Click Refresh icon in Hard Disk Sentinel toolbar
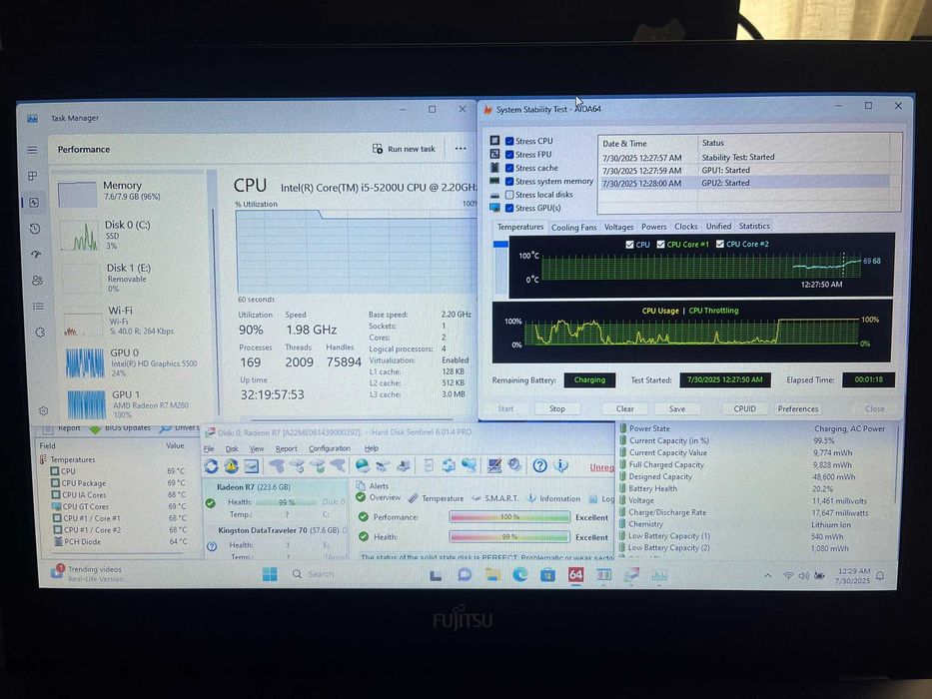 click(211, 466)
